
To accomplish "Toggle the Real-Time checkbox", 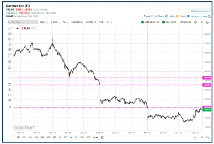I will (x=163, y=22).
